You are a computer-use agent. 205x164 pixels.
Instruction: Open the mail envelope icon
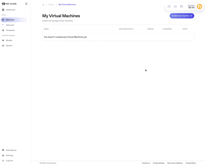coord(169,6)
